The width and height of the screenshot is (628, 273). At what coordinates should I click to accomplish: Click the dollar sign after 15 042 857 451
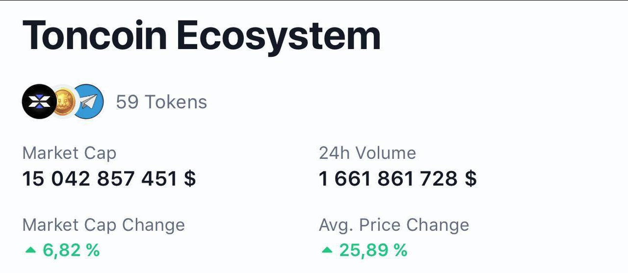tap(190, 179)
